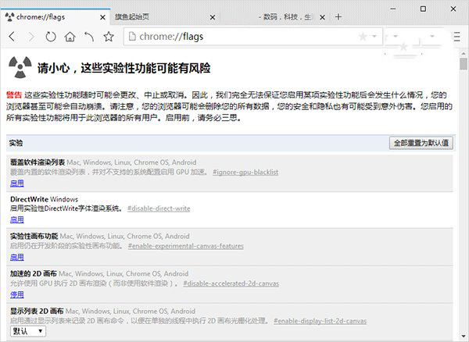The height and width of the screenshot is (342, 469).
Task: Open #enable-display-list-2d-canvas anchor link
Action: pos(320,321)
